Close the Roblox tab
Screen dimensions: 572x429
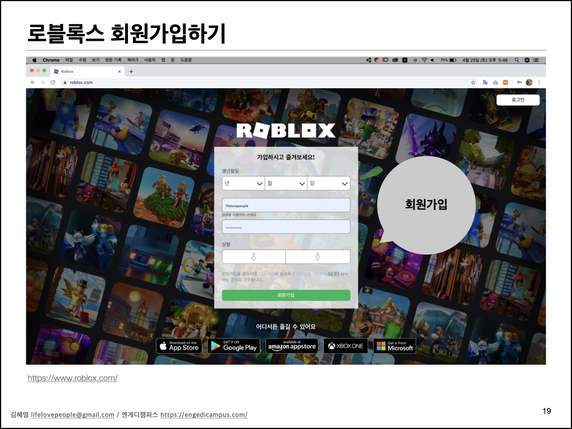tap(120, 71)
